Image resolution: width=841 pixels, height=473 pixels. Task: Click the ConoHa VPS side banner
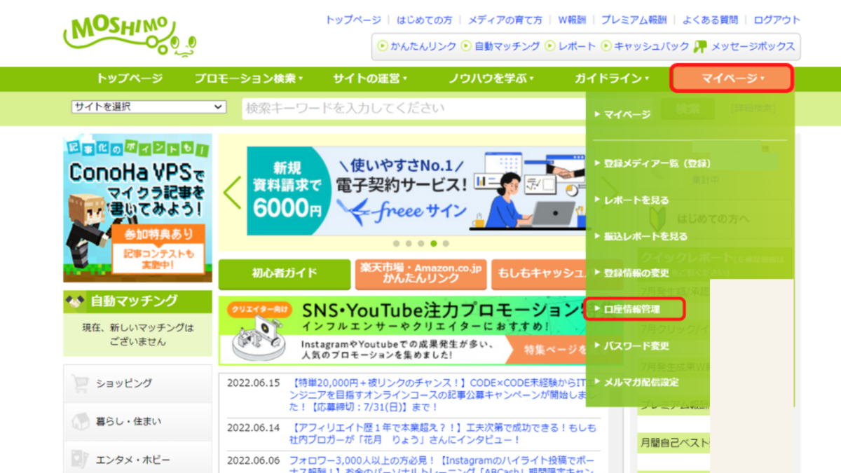[x=137, y=208]
